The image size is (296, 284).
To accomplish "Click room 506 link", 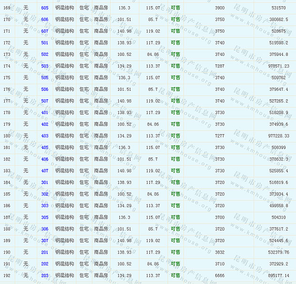I will pyautogui.click(x=45, y=89).
